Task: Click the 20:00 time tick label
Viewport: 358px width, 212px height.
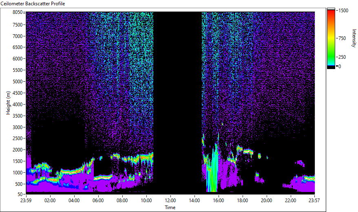Action: [x=266, y=201]
